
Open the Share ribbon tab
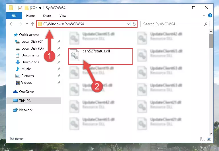47,16
